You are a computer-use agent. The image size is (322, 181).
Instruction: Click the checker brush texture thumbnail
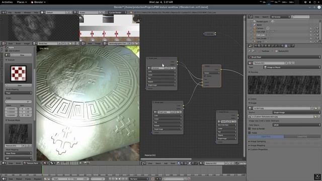pos(18,73)
